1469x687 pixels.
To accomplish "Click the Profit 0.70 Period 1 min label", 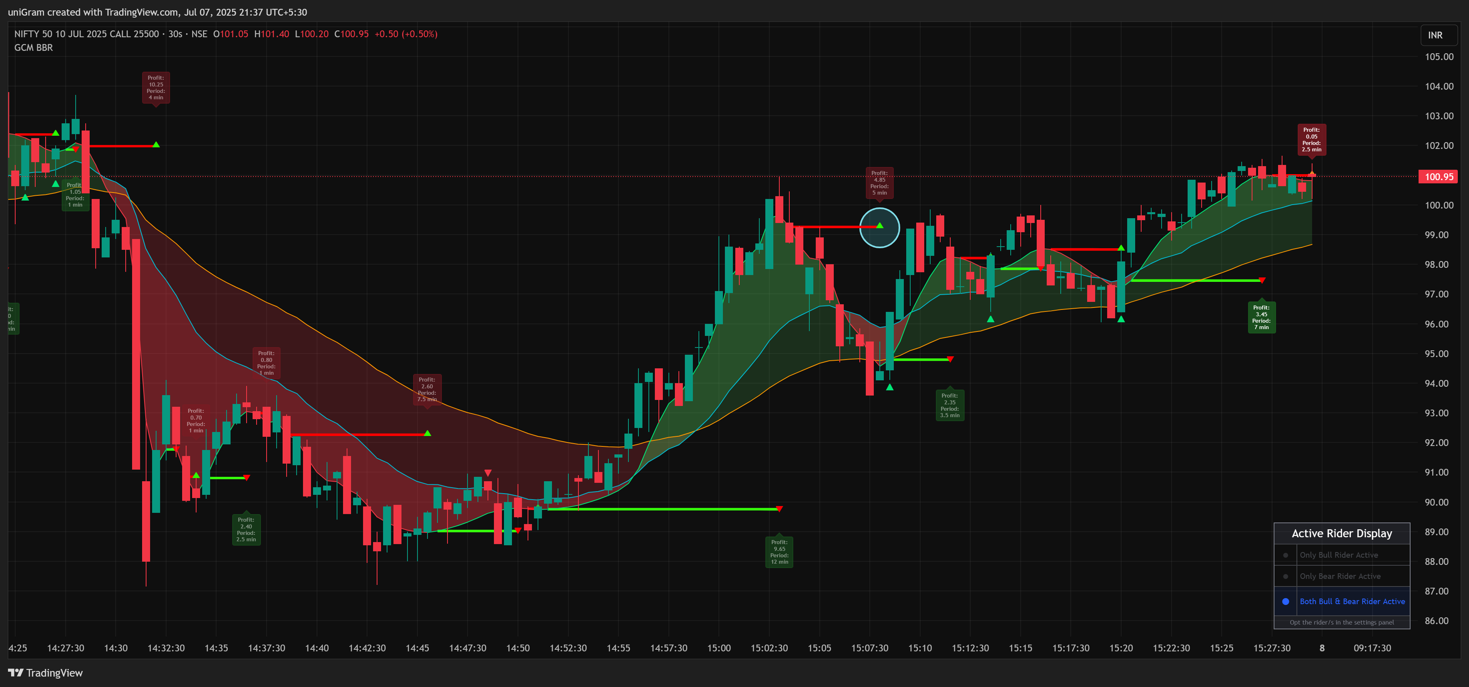I will point(196,420).
